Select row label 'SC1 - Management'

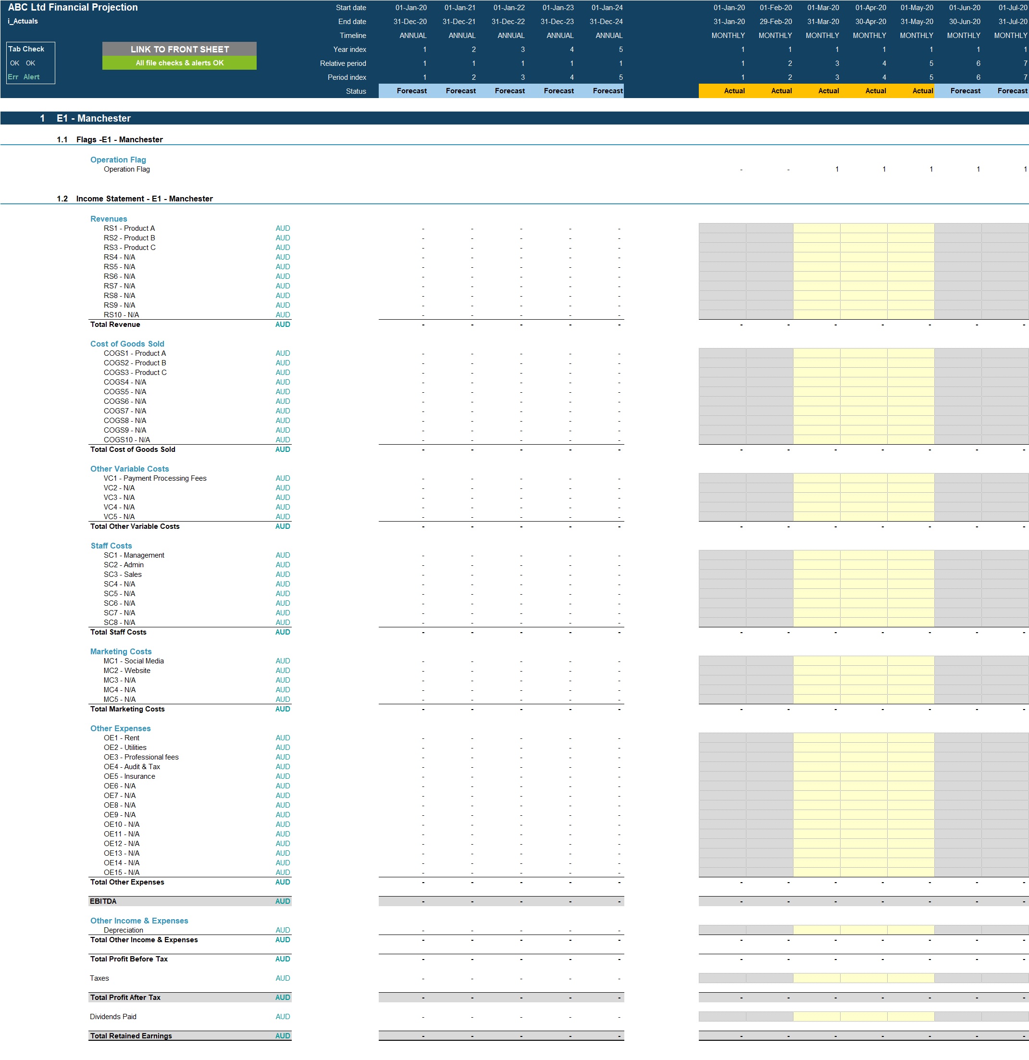pyautogui.click(x=134, y=555)
